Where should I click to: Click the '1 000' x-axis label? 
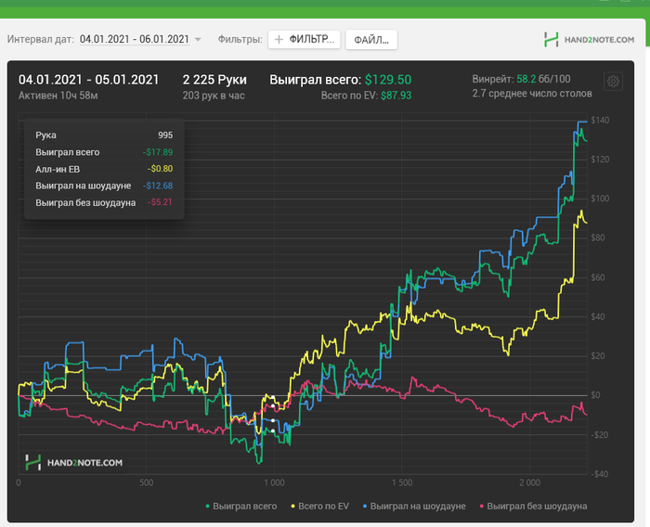click(x=275, y=482)
